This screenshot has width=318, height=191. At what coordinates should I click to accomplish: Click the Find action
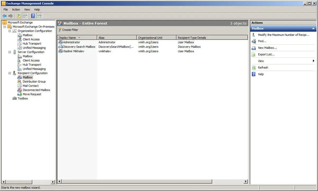pos(262,41)
